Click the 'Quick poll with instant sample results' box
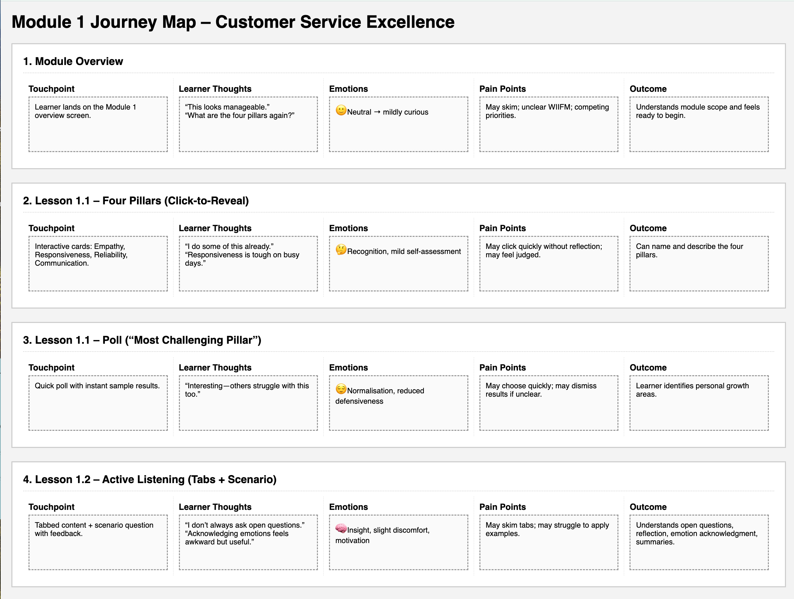This screenshot has width=794, height=599. click(x=98, y=402)
